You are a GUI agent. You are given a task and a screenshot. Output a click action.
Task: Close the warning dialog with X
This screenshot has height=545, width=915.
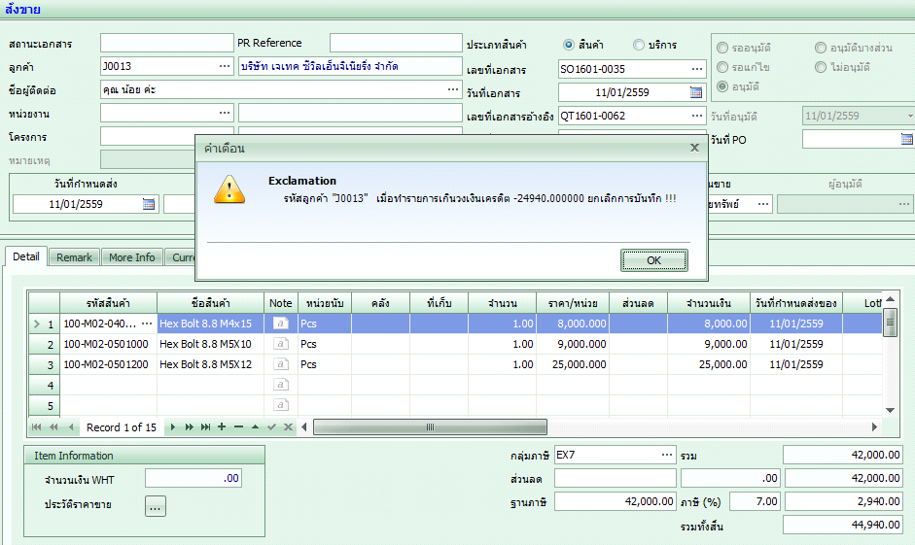click(x=694, y=148)
